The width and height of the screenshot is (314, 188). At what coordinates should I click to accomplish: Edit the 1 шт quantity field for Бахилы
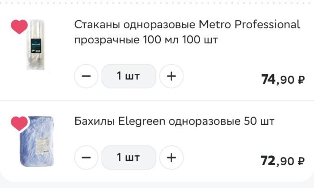click(x=128, y=158)
